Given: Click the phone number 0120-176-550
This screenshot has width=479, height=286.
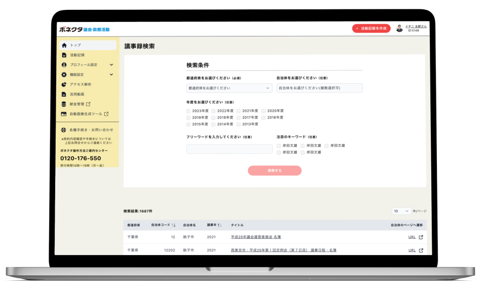Looking at the screenshot, I should pos(80,158).
